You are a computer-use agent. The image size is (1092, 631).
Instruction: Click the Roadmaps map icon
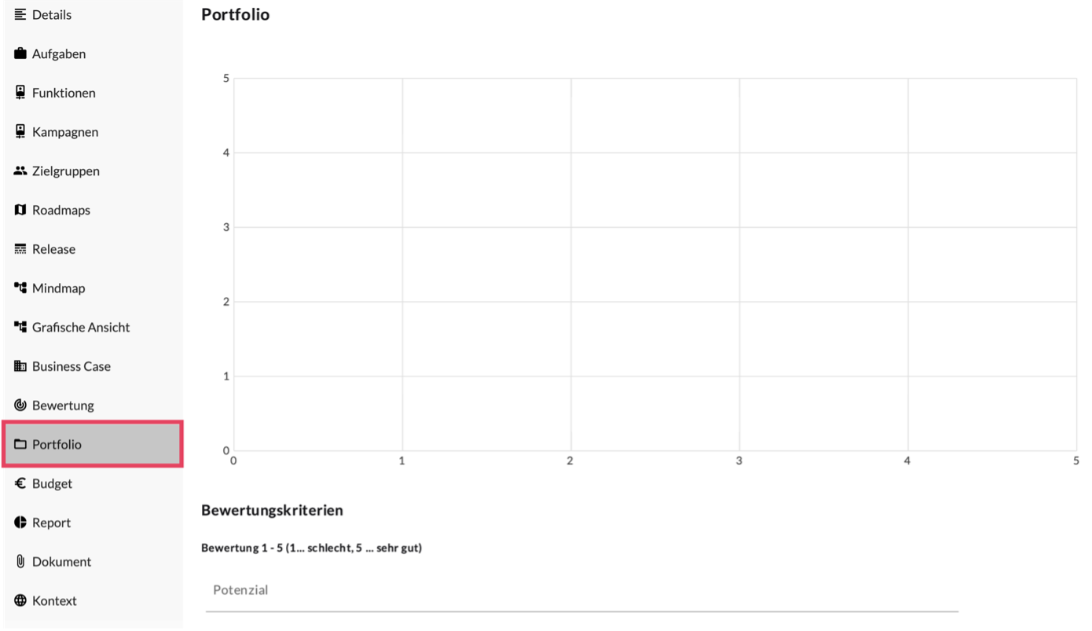[x=20, y=211]
